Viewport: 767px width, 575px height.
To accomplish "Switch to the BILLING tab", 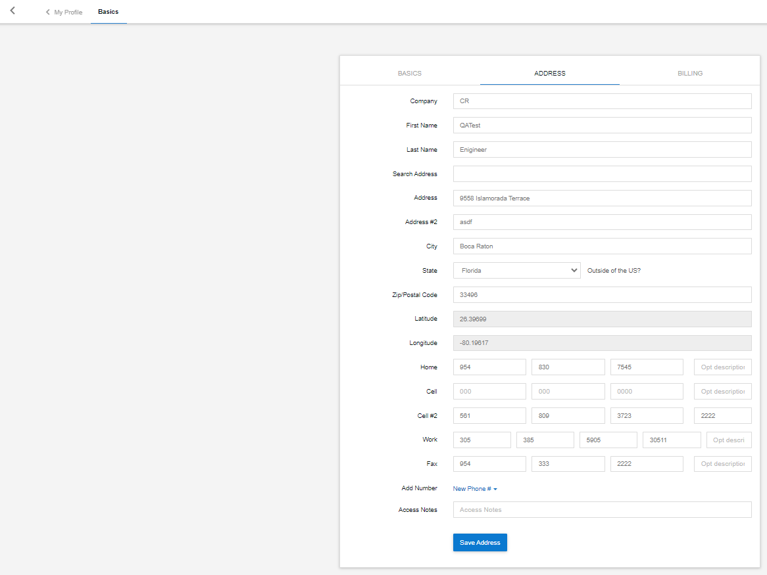I will coord(689,73).
